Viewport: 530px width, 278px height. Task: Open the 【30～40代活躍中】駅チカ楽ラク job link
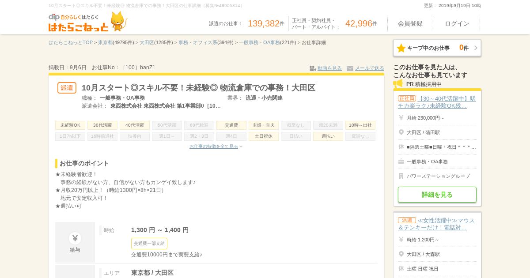pyautogui.click(x=437, y=102)
